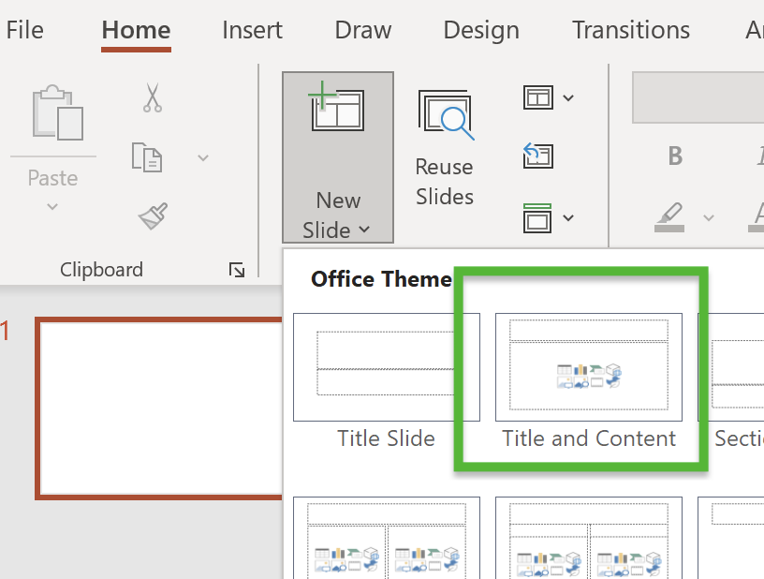Activate the Format Painter brush
The height and width of the screenshot is (579, 764).
[153, 215]
